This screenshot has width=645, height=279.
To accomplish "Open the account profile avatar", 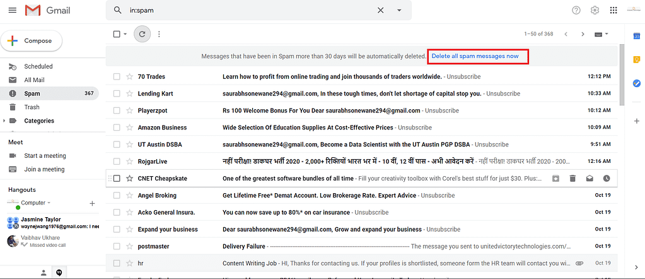I will pos(634,10).
